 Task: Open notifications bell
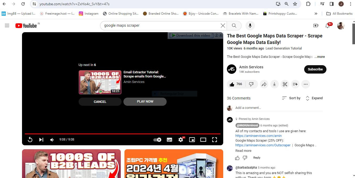[x=327, y=25]
